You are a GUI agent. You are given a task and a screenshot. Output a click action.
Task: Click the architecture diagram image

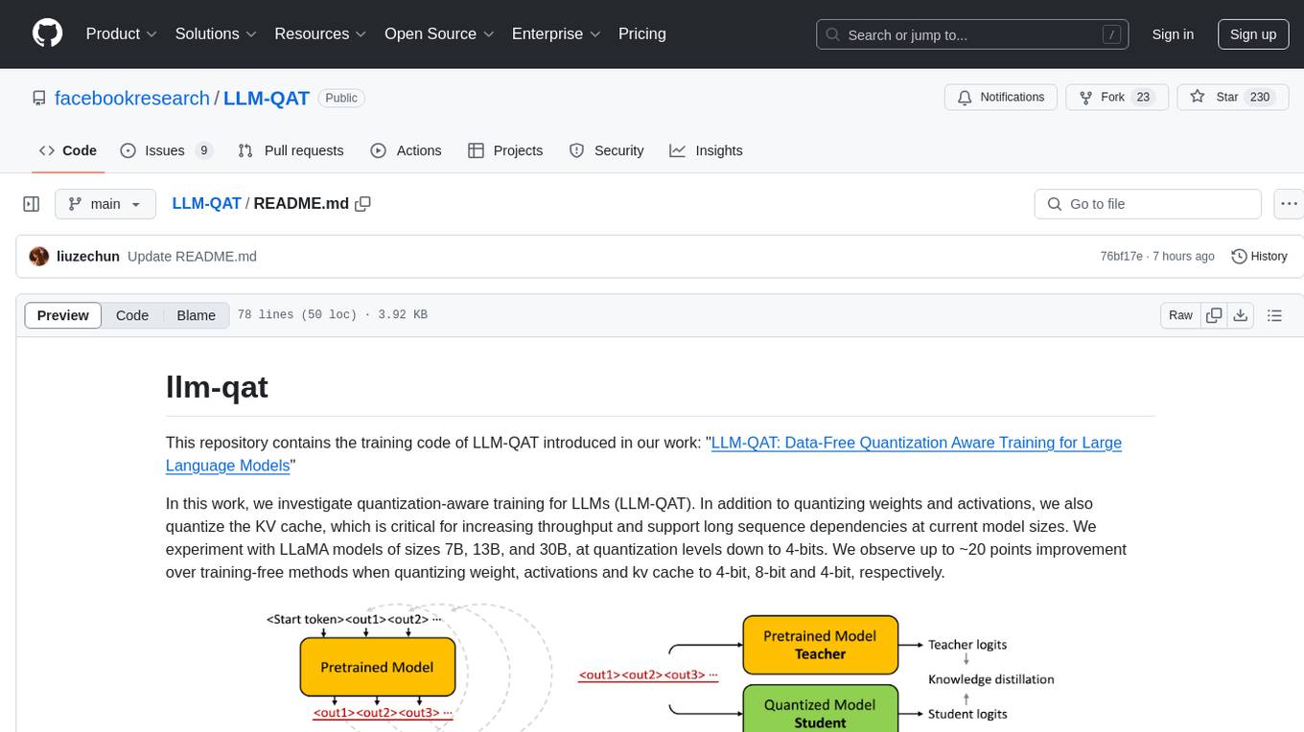tap(661, 668)
